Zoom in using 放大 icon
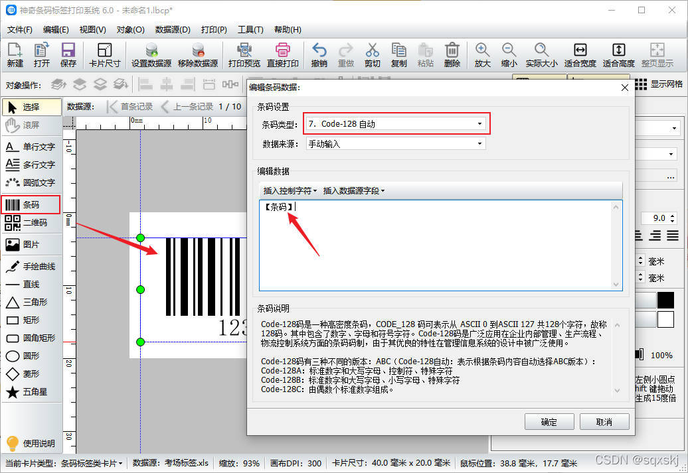This screenshot has height=473, width=688. pyautogui.click(x=482, y=55)
